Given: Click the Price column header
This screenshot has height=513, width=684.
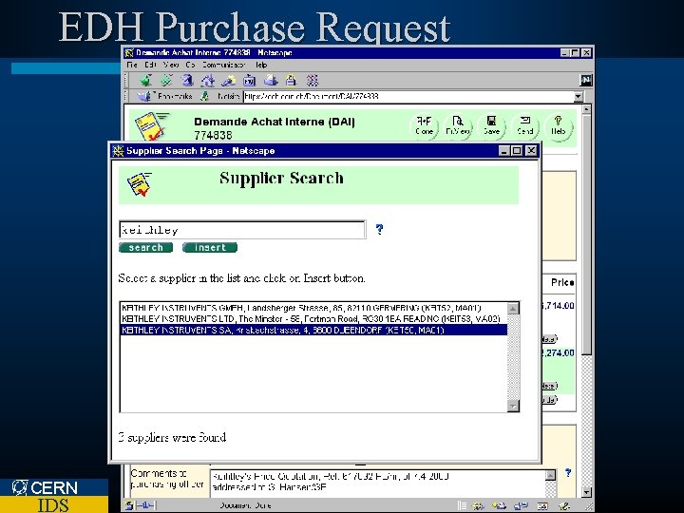Looking at the screenshot, I should tap(561, 283).
